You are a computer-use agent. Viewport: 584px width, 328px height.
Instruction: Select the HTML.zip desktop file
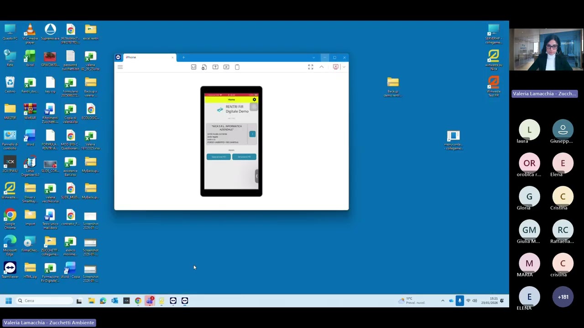click(30, 270)
